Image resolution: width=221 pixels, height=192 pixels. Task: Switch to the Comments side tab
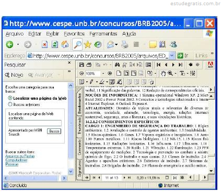(x=79, y=147)
